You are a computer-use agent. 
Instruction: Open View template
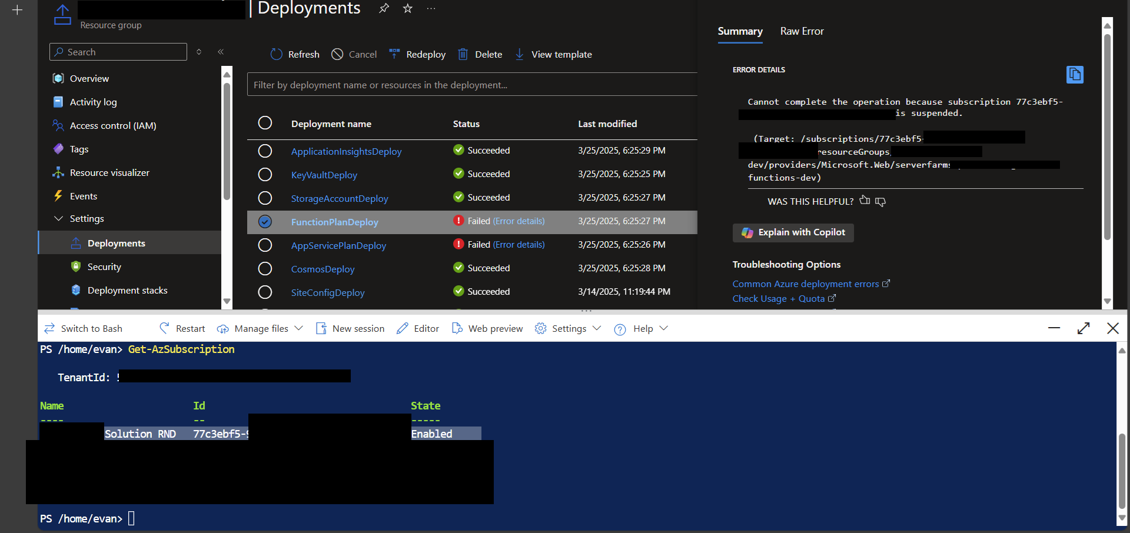pos(553,54)
